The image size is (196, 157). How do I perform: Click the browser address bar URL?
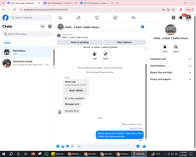(46, 10)
